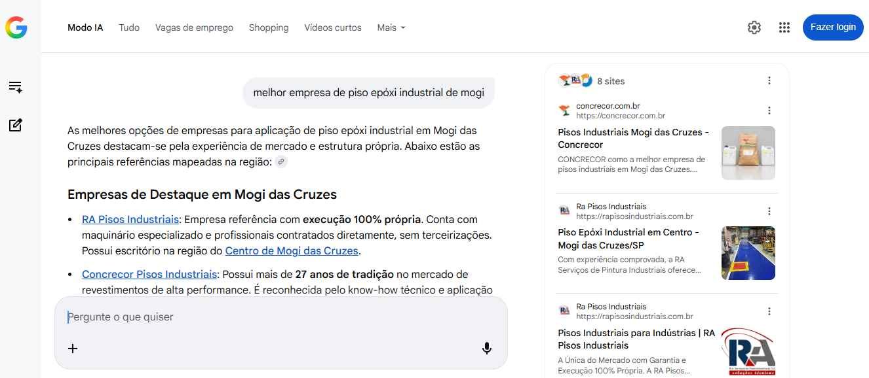Open Pisos Industriais para Indústrias result title
Viewport: 869px width, 378px height.
click(x=636, y=339)
